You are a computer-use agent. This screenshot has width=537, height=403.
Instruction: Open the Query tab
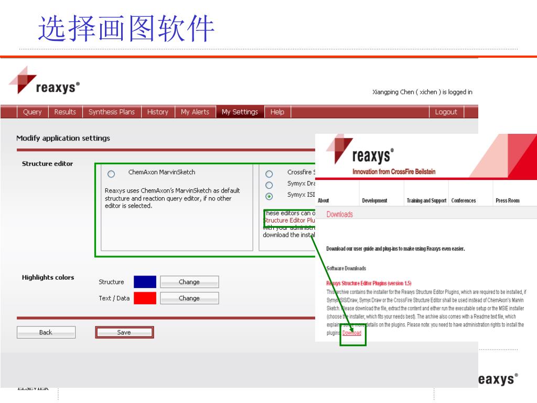[x=33, y=112]
